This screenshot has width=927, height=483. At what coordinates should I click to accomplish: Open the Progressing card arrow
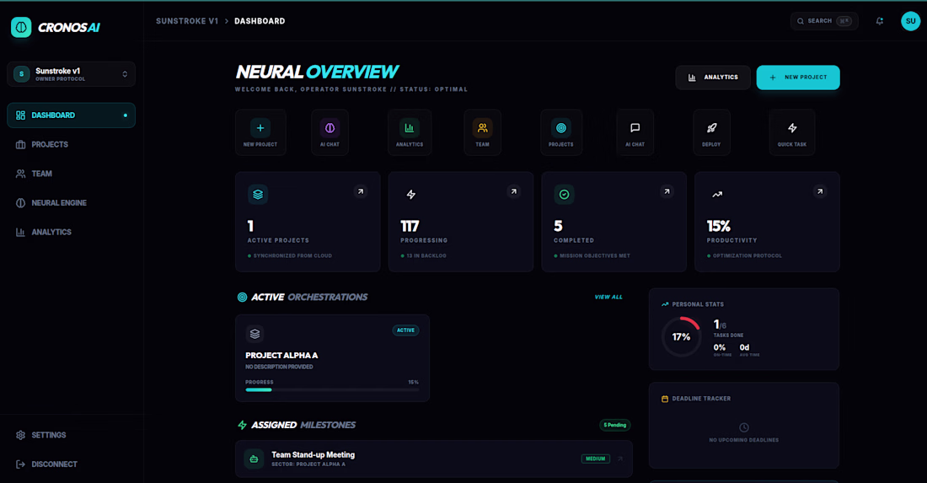pos(514,191)
